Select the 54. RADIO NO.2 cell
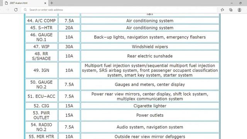 pyautogui.click(x=41, y=127)
